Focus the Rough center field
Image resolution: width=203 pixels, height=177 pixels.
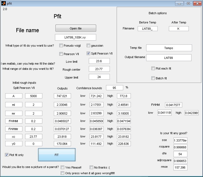(99, 69)
